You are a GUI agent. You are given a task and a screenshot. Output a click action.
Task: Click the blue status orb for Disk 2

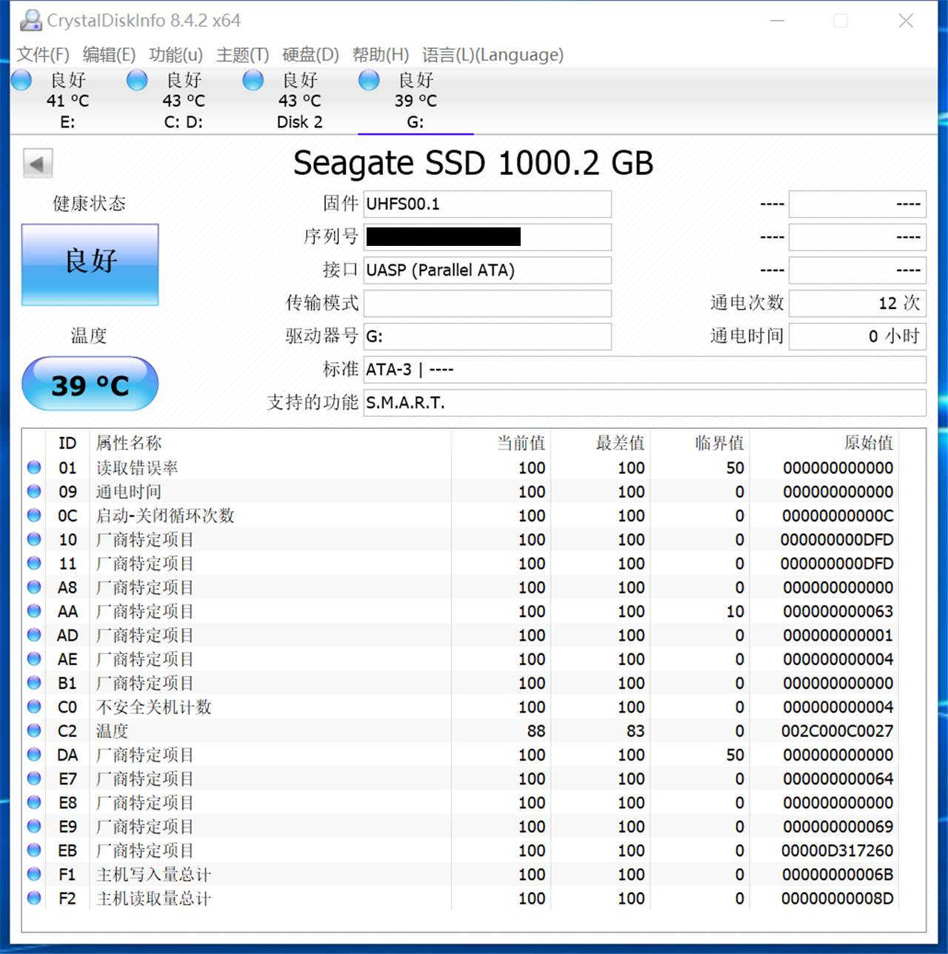253,80
